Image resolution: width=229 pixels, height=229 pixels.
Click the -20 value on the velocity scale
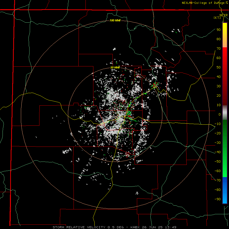(x=218, y=133)
